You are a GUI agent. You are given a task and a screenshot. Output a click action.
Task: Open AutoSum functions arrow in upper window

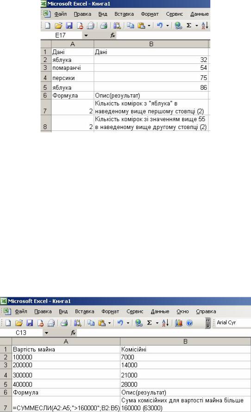196,25
